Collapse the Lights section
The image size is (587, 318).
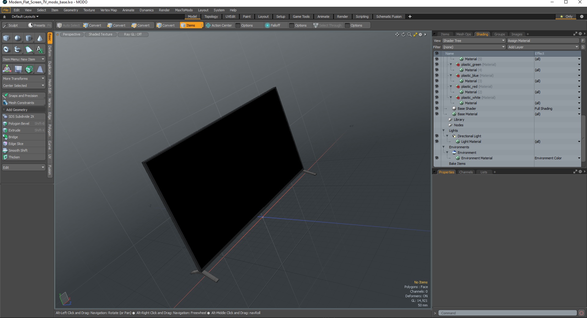coord(444,131)
